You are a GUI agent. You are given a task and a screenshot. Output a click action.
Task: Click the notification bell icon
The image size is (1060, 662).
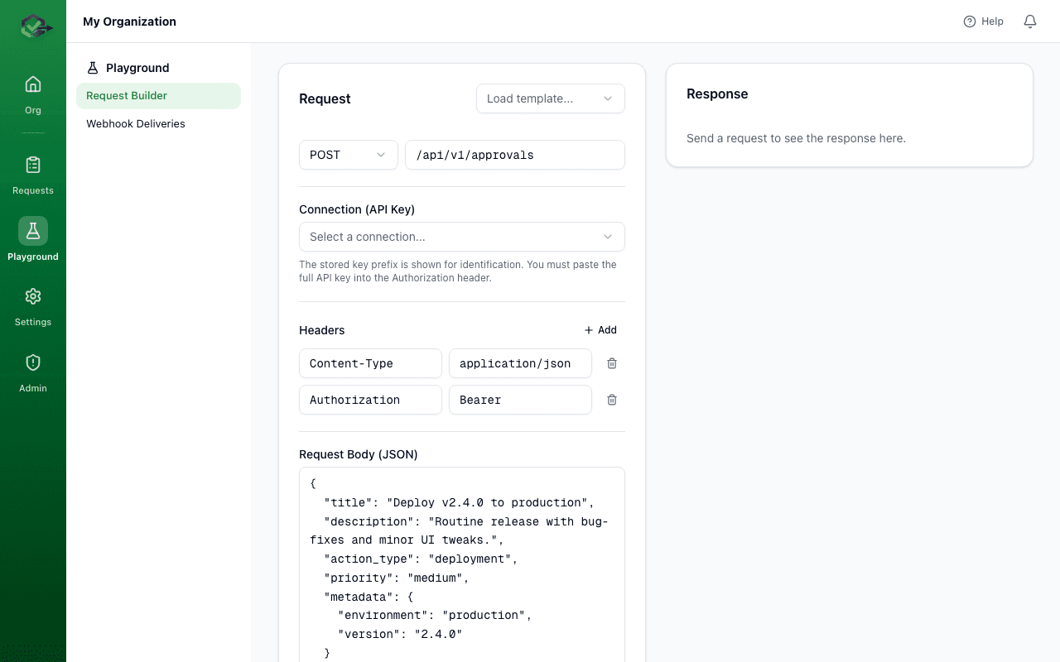1029,21
